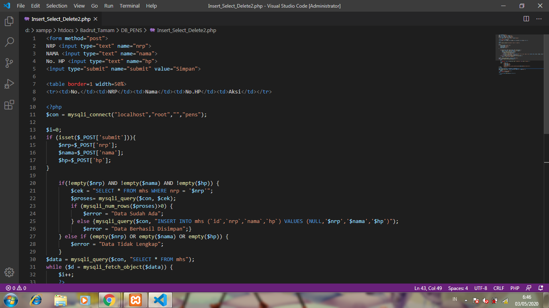Open the Selection menu

[x=57, y=6]
